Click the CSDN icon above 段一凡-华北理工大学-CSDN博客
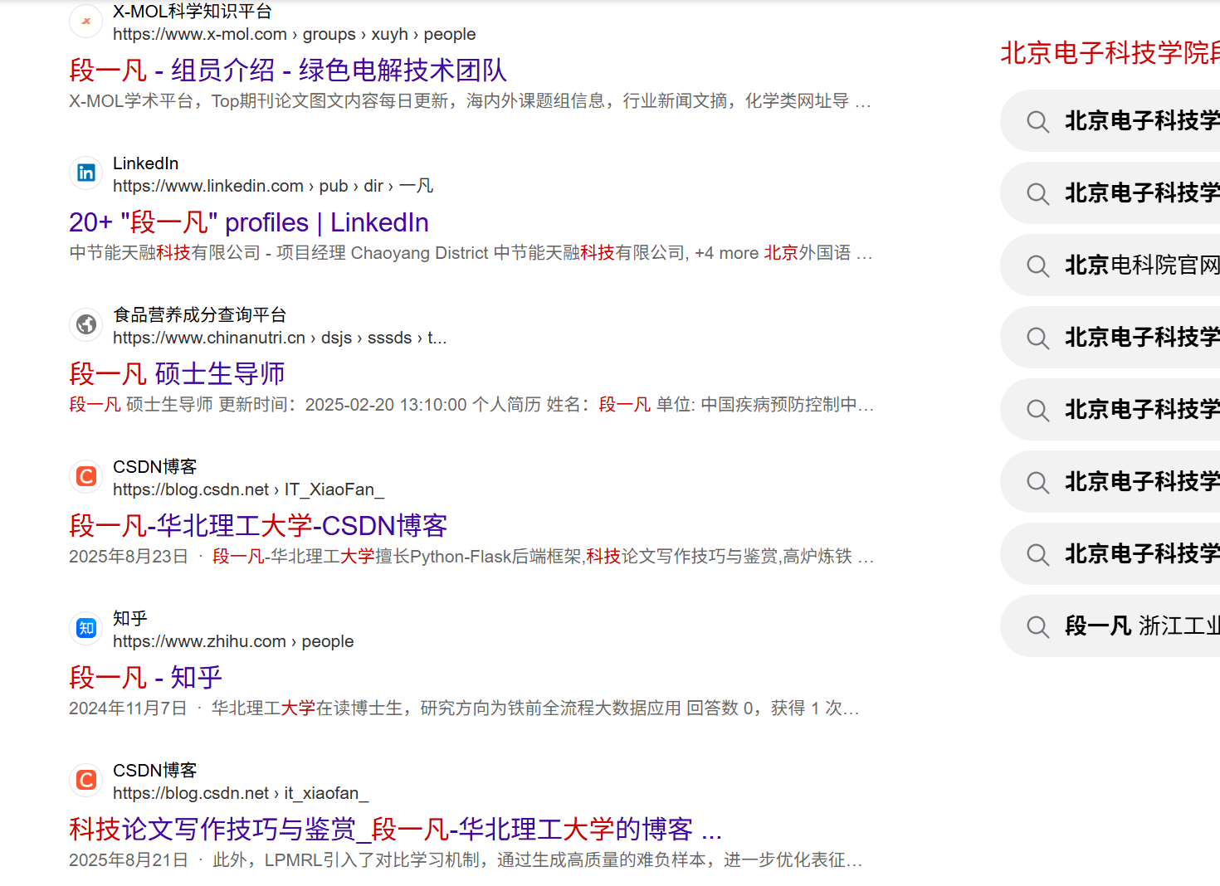This screenshot has height=886, width=1220. point(86,476)
